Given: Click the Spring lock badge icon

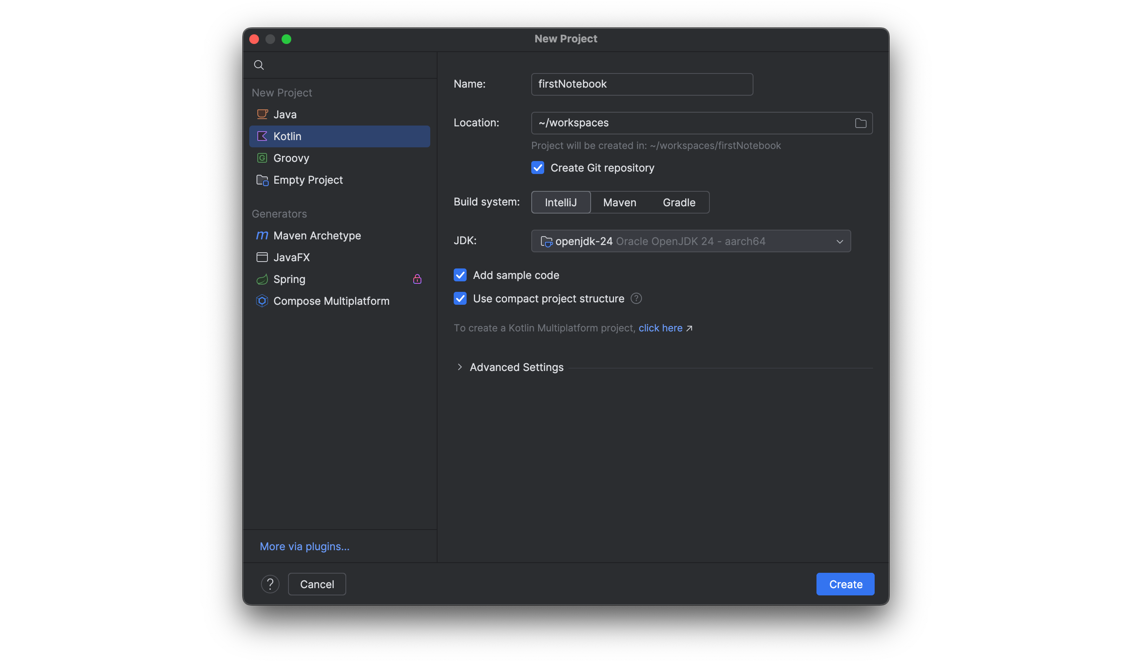Looking at the screenshot, I should pos(417,279).
